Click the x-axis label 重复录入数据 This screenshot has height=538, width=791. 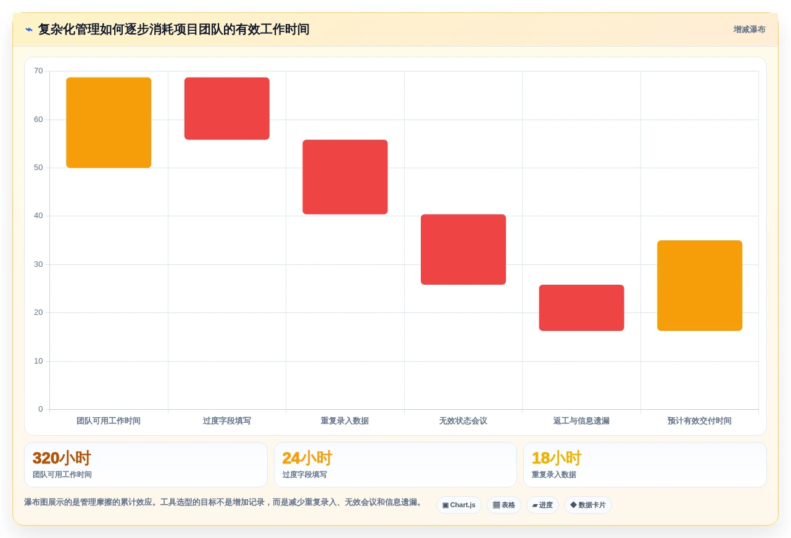coord(345,421)
